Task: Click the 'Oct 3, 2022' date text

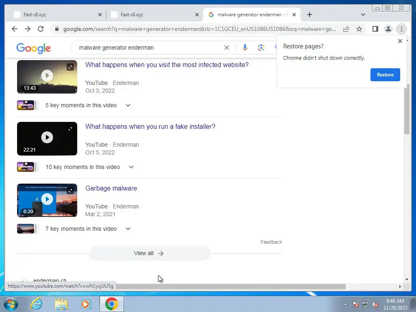Action: (x=100, y=91)
